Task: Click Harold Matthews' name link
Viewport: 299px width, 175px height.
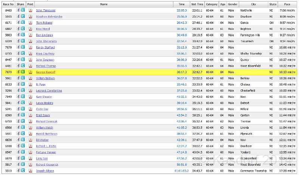Action: 47,134
